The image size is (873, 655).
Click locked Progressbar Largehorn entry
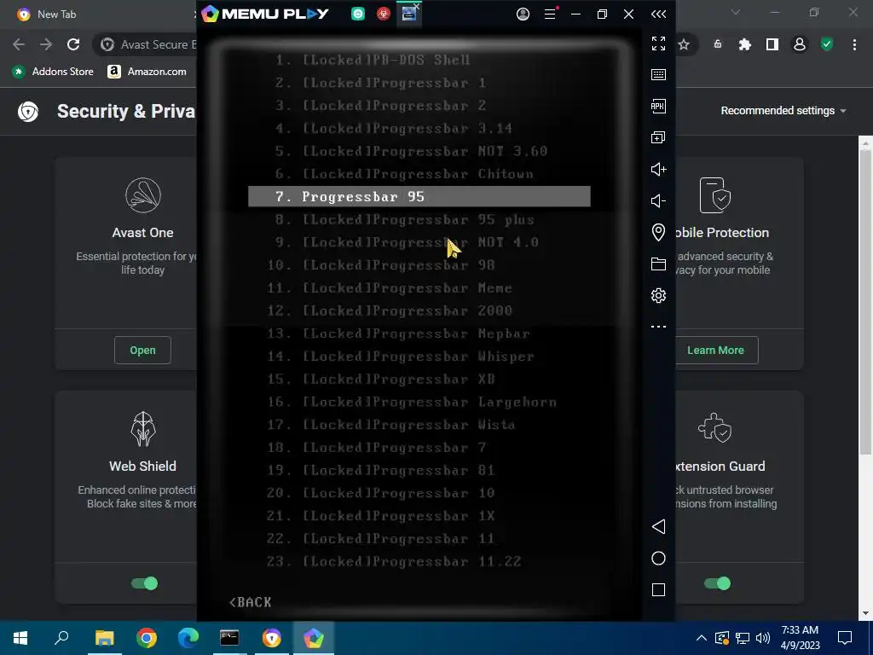[412, 403]
